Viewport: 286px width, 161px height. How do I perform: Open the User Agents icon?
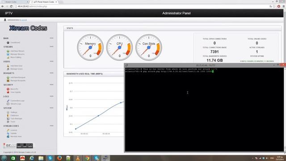tap(8, 92)
